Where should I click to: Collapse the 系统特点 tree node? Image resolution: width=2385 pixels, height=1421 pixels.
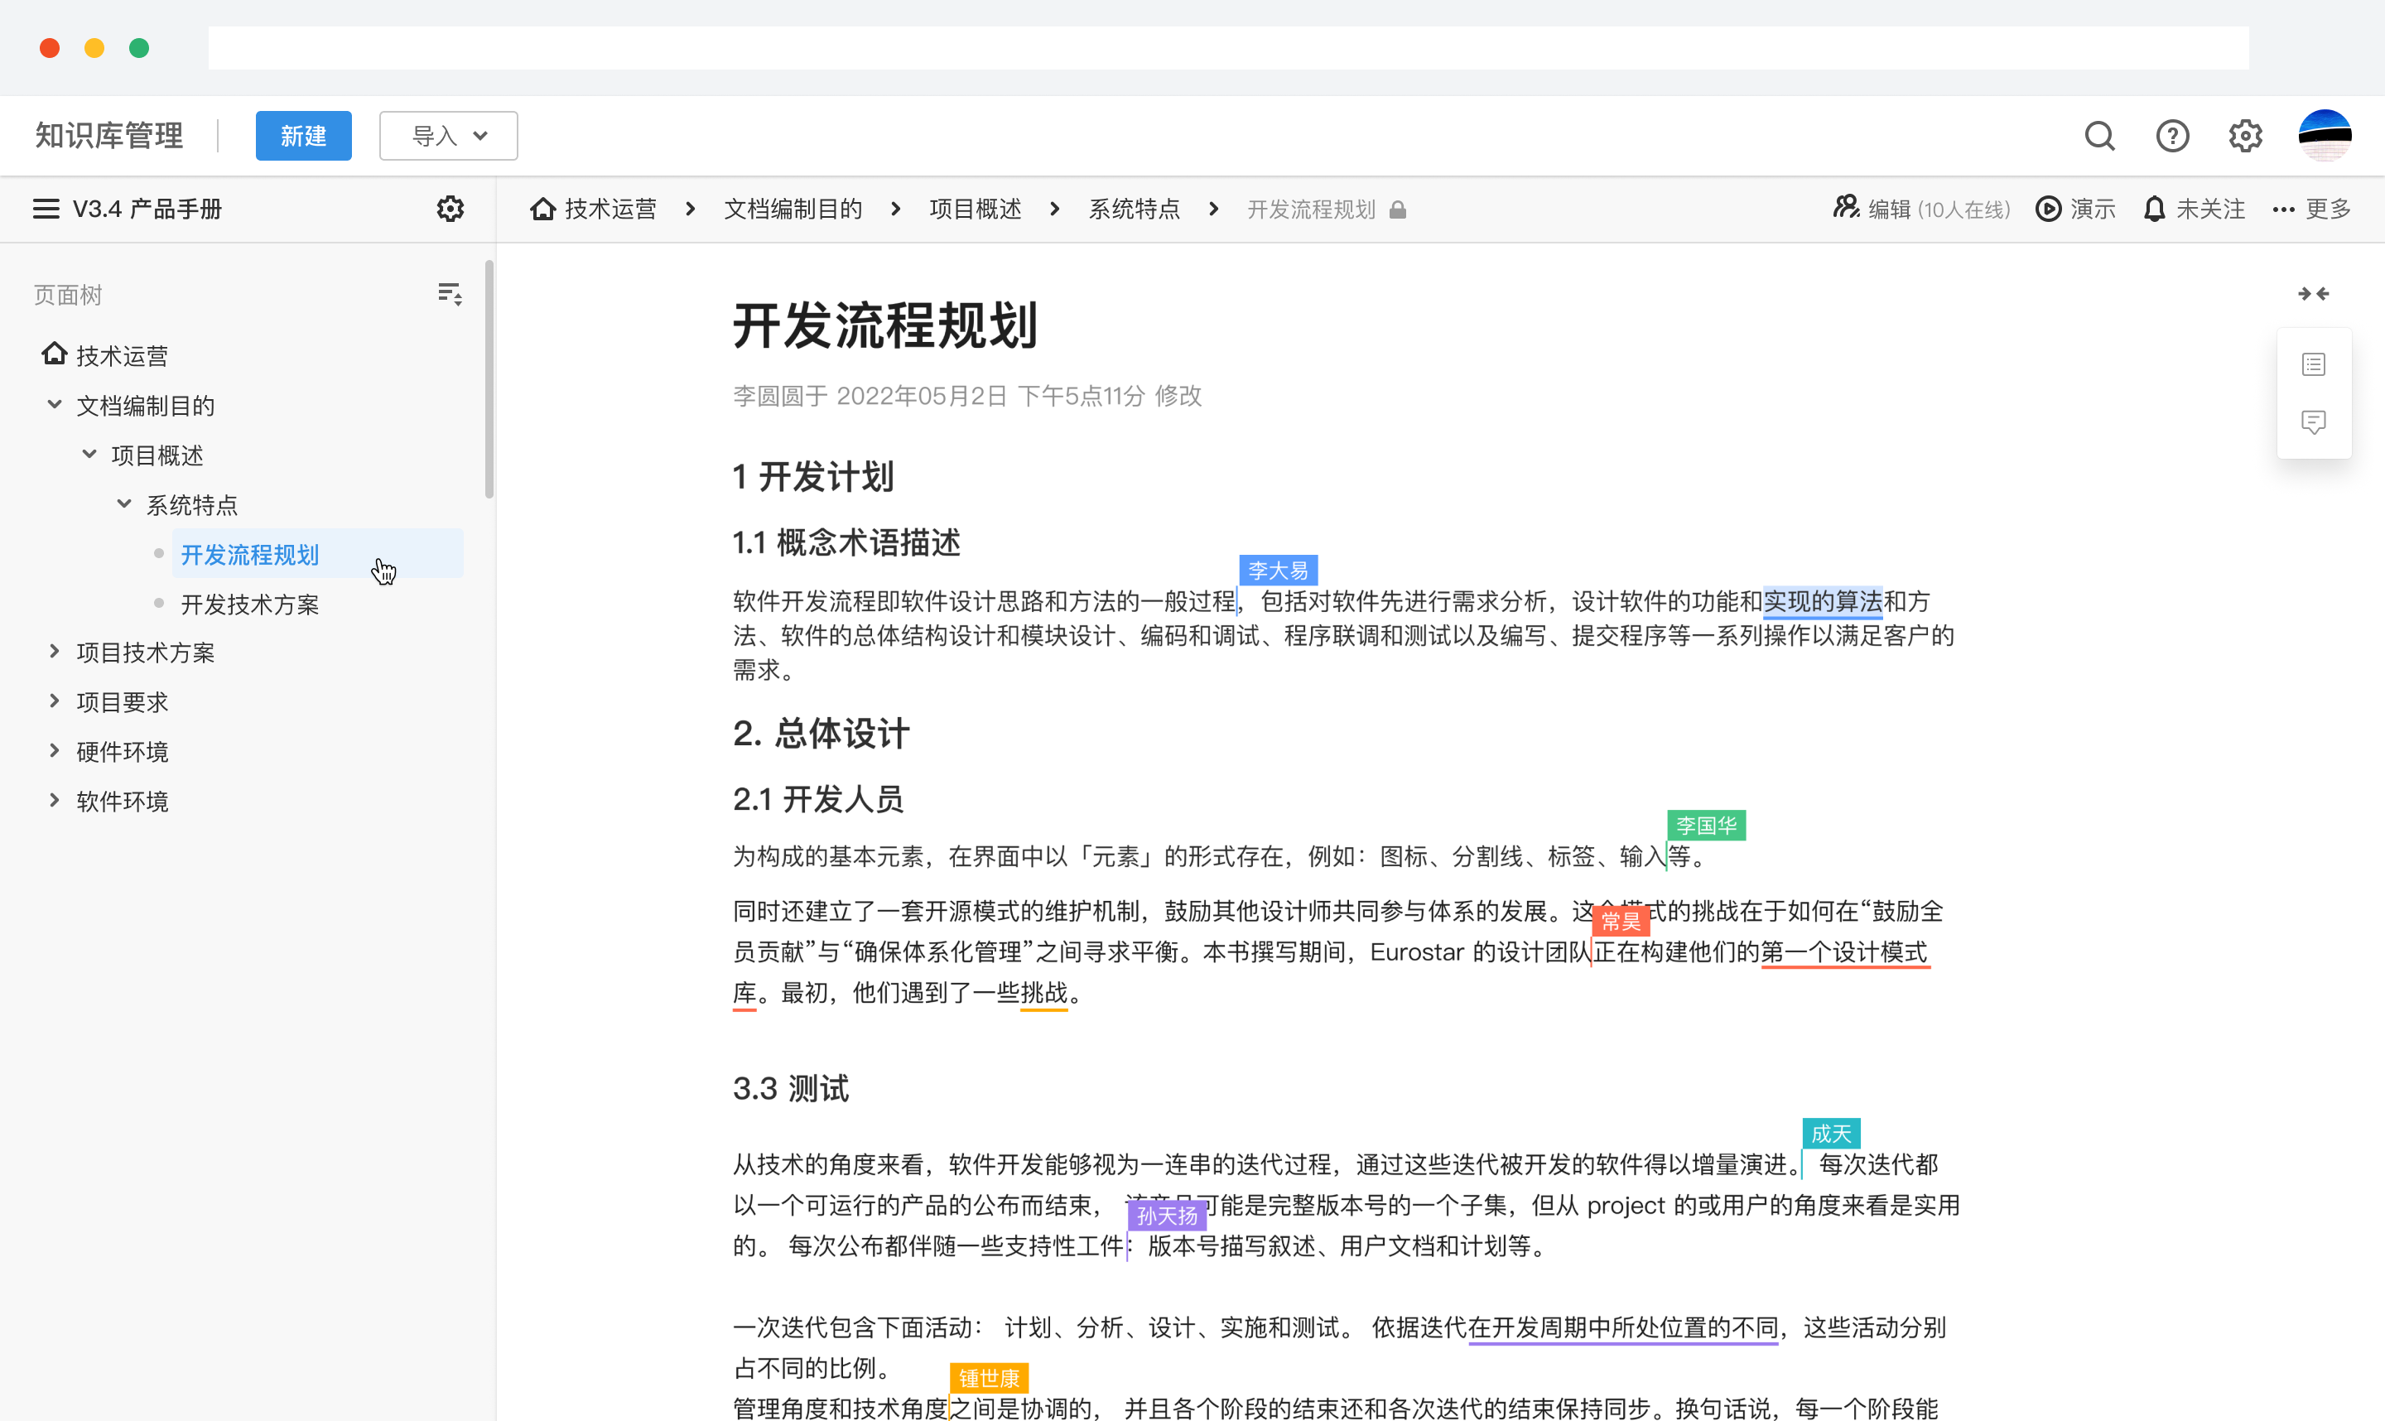pyautogui.click(x=124, y=503)
